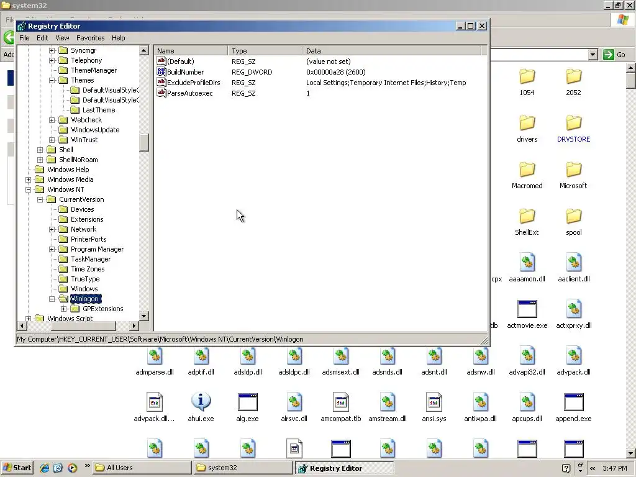This screenshot has width=636, height=477.
Task: Click the actxprxy.dll file icon
Action: pyautogui.click(x=573, y=309)
